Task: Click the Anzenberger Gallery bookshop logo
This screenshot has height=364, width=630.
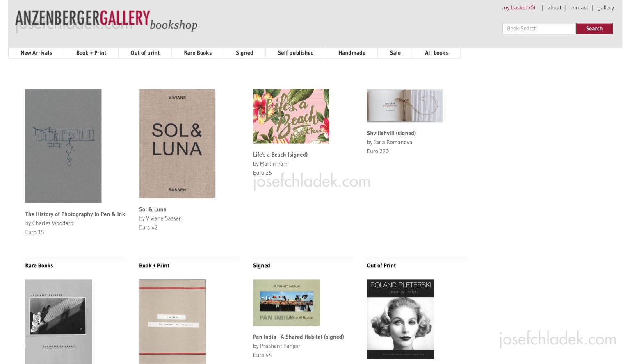Action: click(x=106, y=20)
